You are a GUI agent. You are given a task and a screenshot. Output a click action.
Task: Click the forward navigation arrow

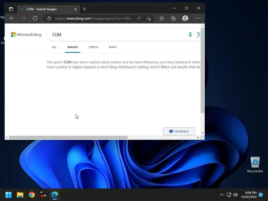24,18
